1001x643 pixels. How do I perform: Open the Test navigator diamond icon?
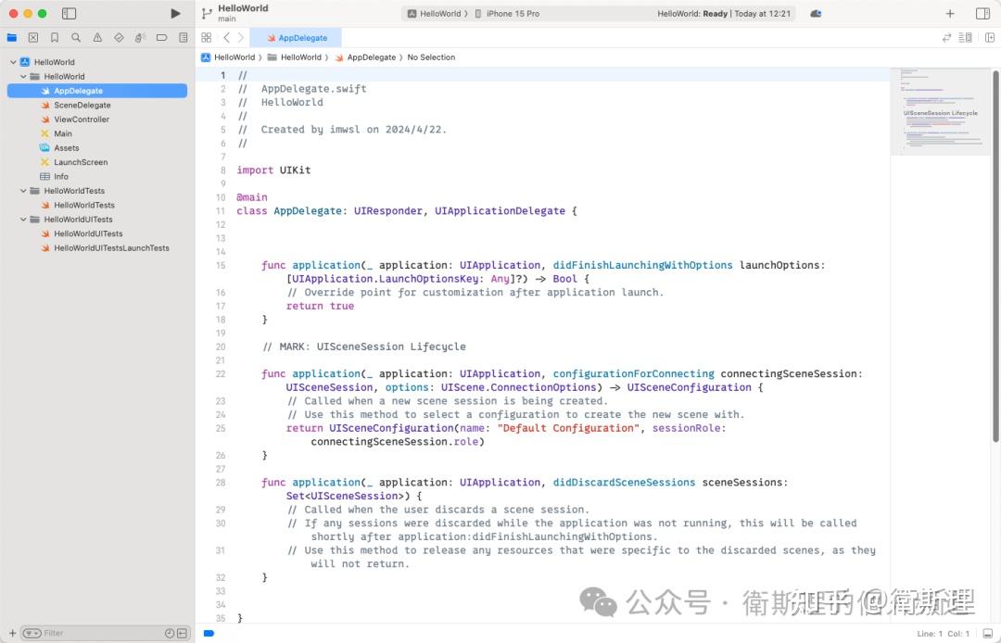coord(120,37)
